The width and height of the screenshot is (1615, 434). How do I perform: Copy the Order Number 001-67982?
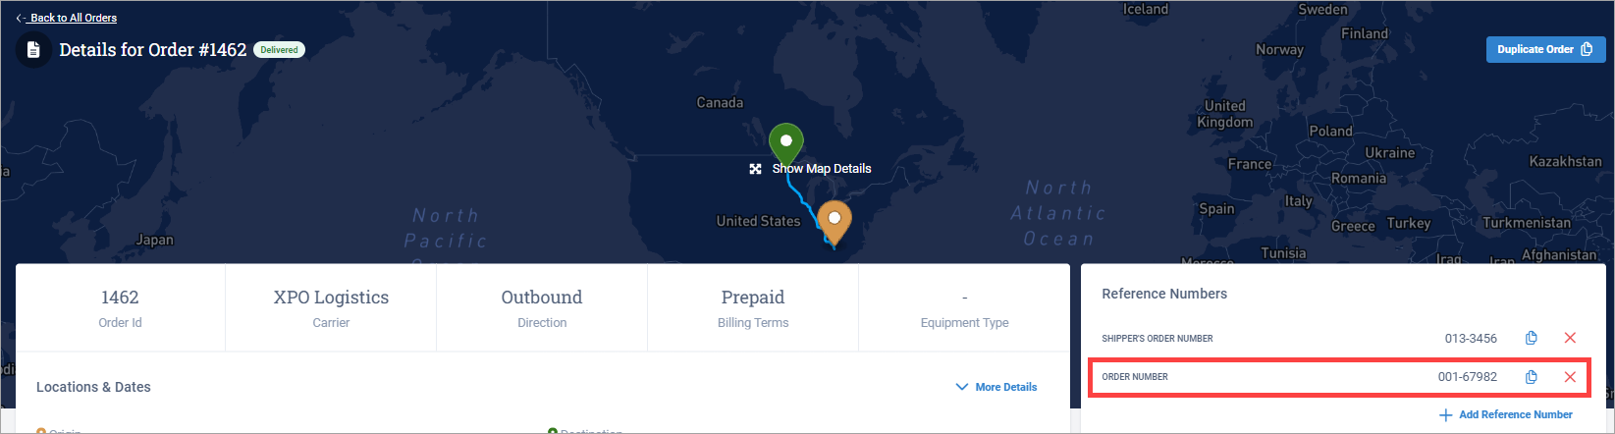[x=1531, y=377]
